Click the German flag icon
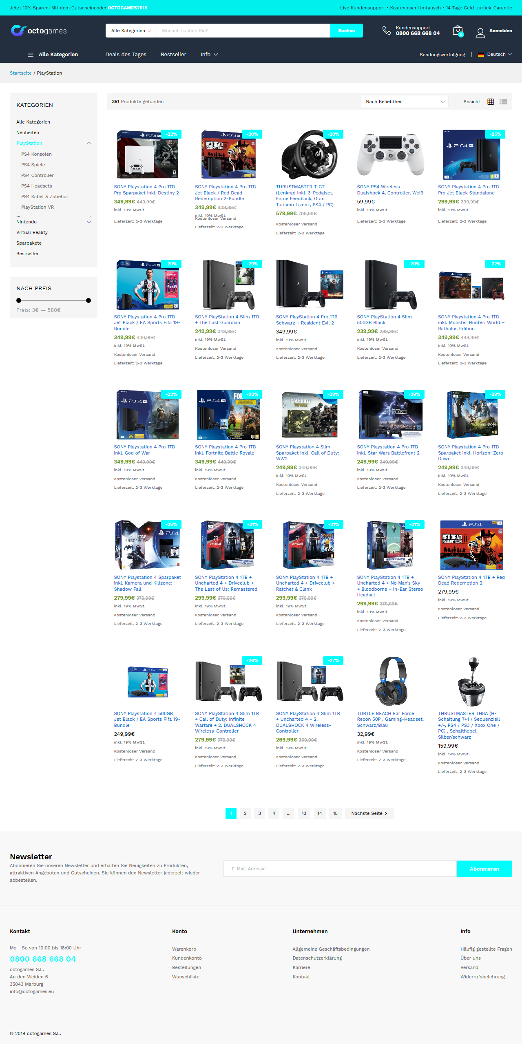522x1044 pixels. (x=481, y=55)
